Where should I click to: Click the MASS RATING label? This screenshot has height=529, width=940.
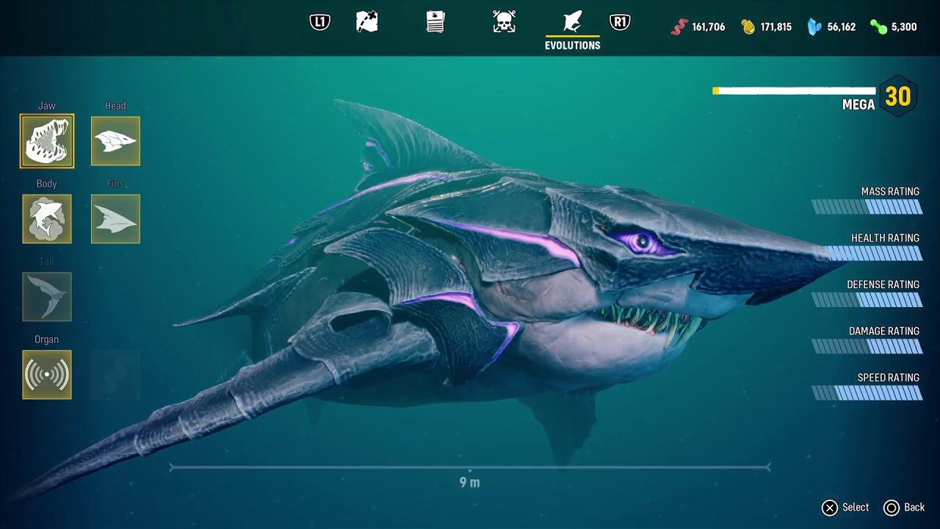coord(890,192)
